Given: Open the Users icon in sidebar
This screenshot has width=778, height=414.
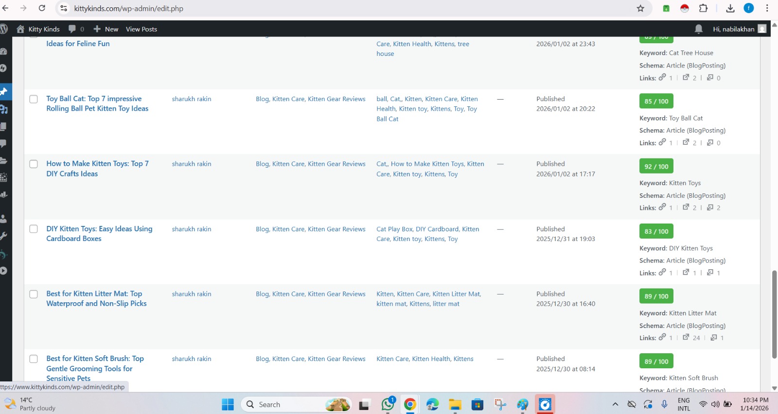Looking at the screenshot, I should (3, 219).
